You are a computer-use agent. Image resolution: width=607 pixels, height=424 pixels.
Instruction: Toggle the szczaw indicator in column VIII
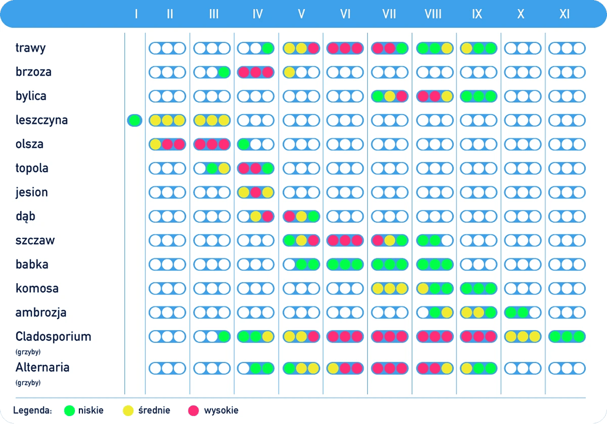coord(435,240)
